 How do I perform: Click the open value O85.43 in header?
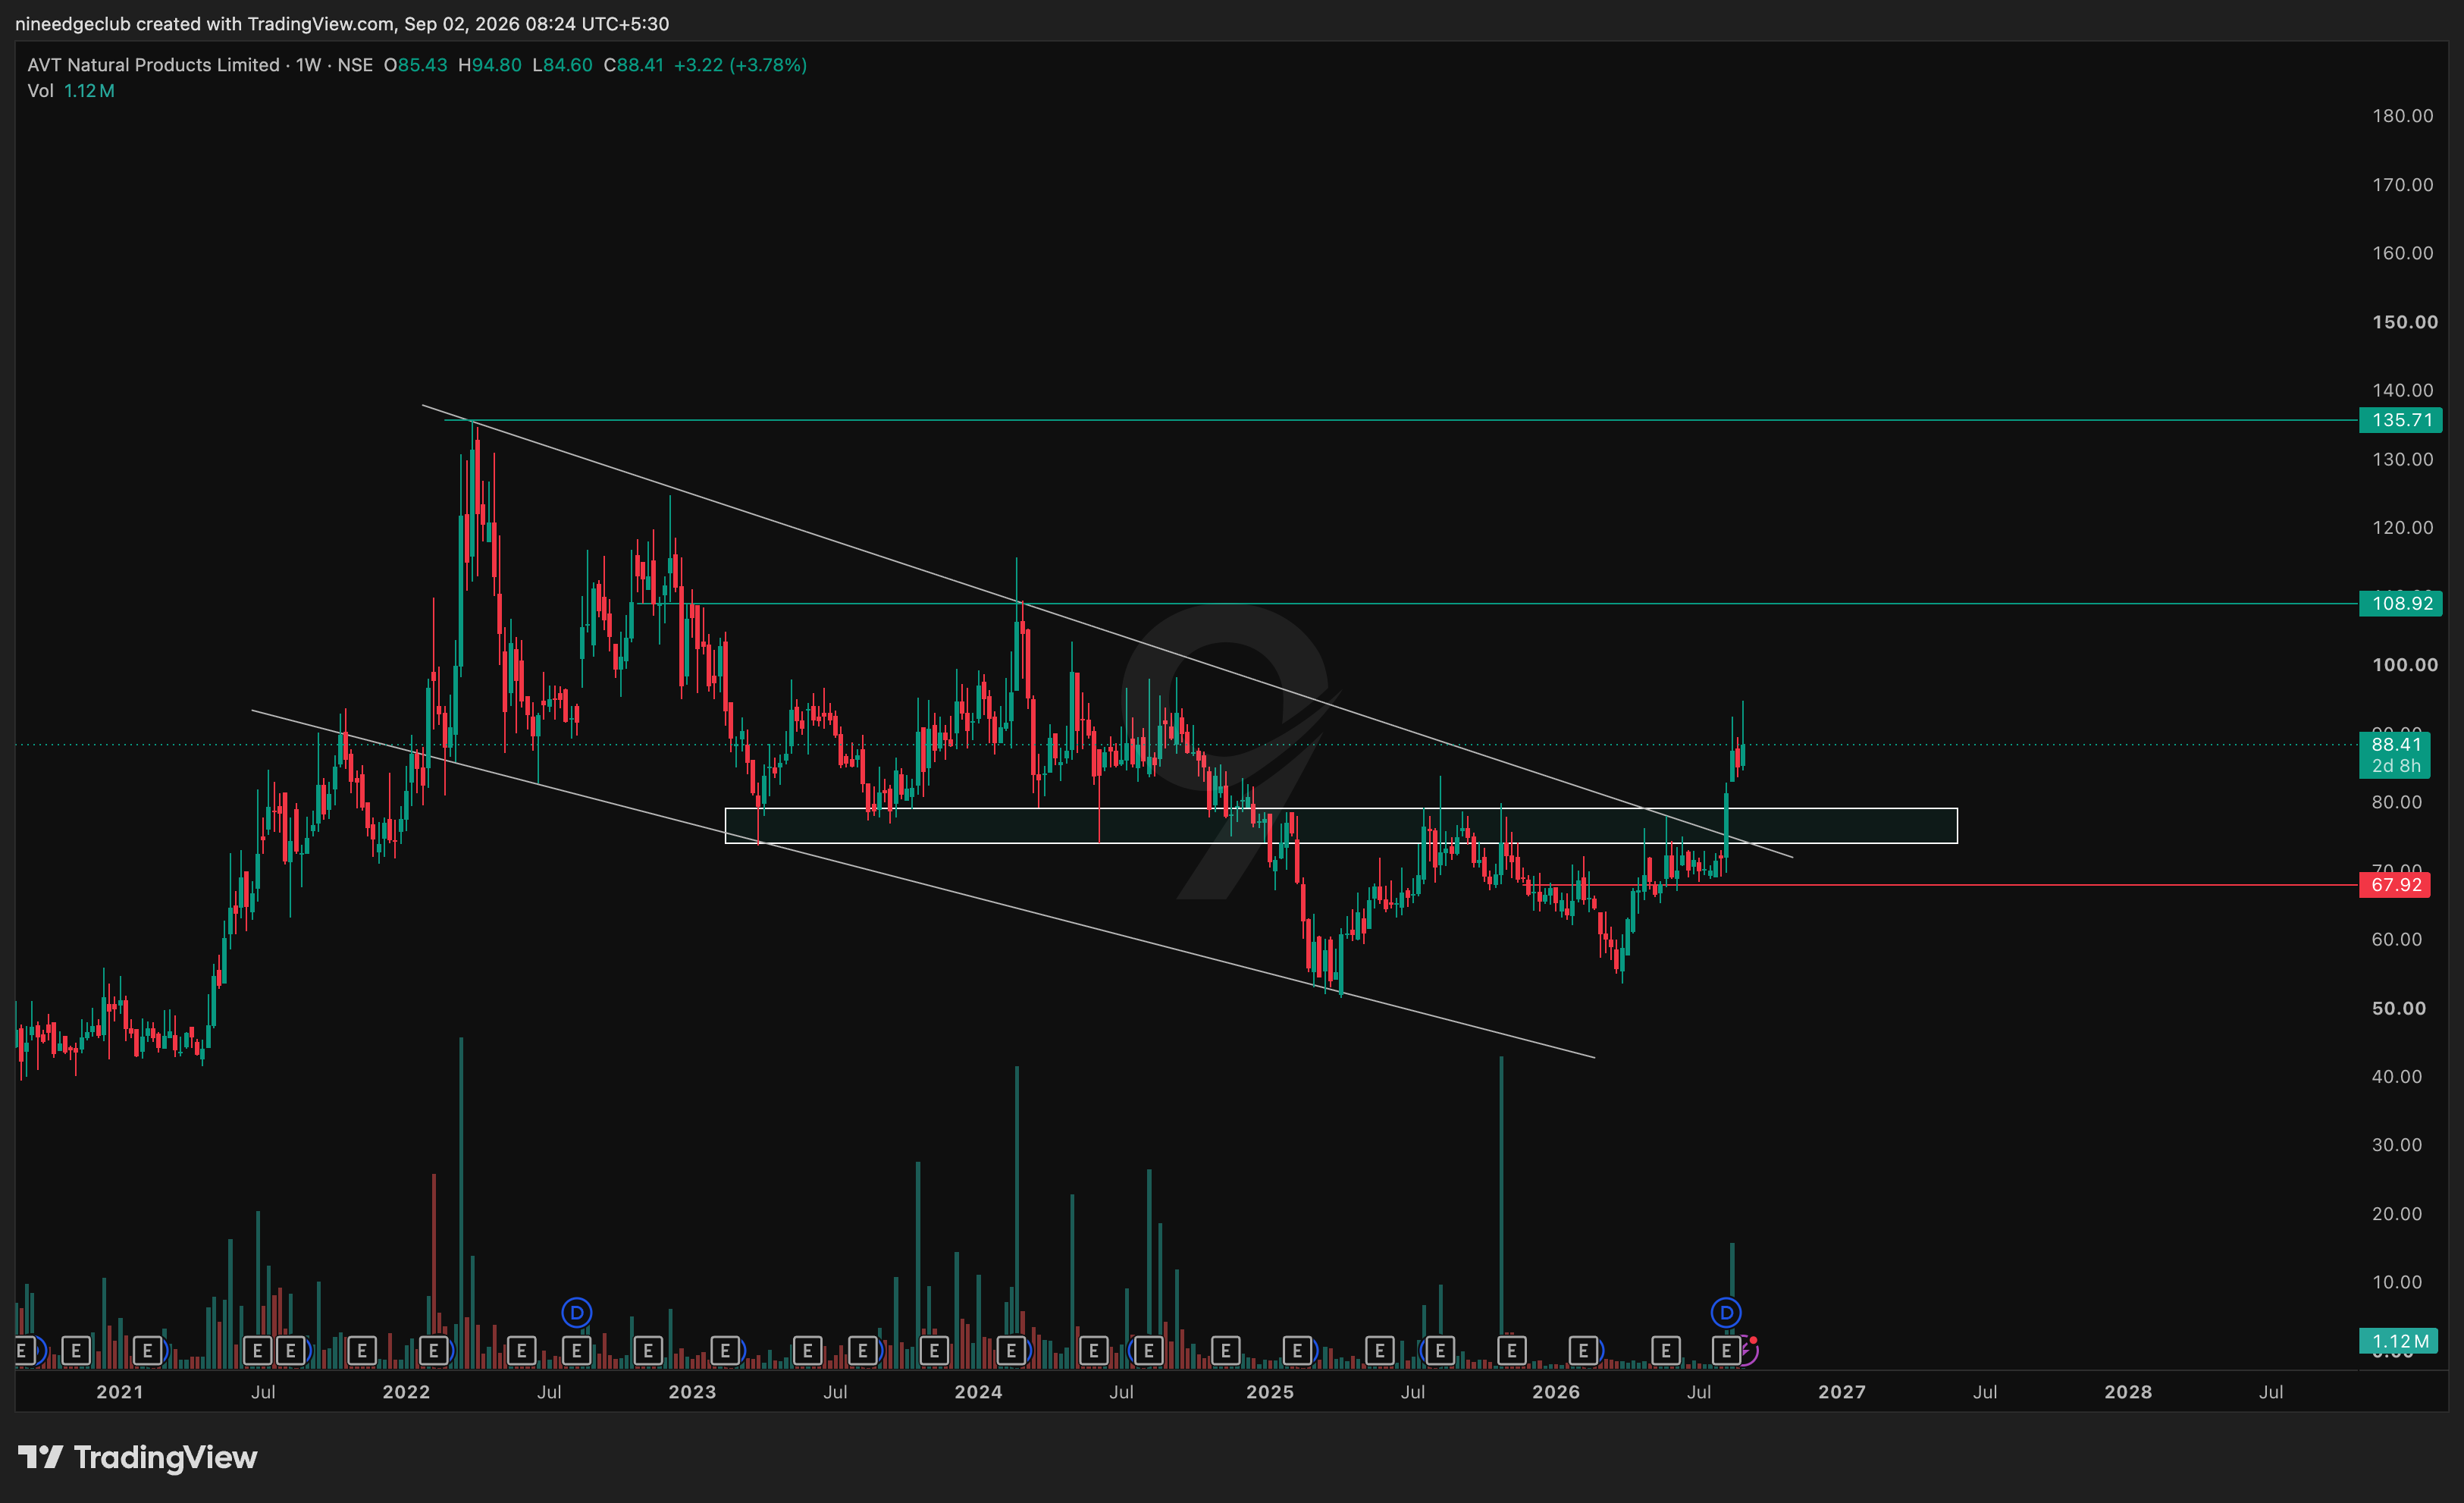click(416, 65)
